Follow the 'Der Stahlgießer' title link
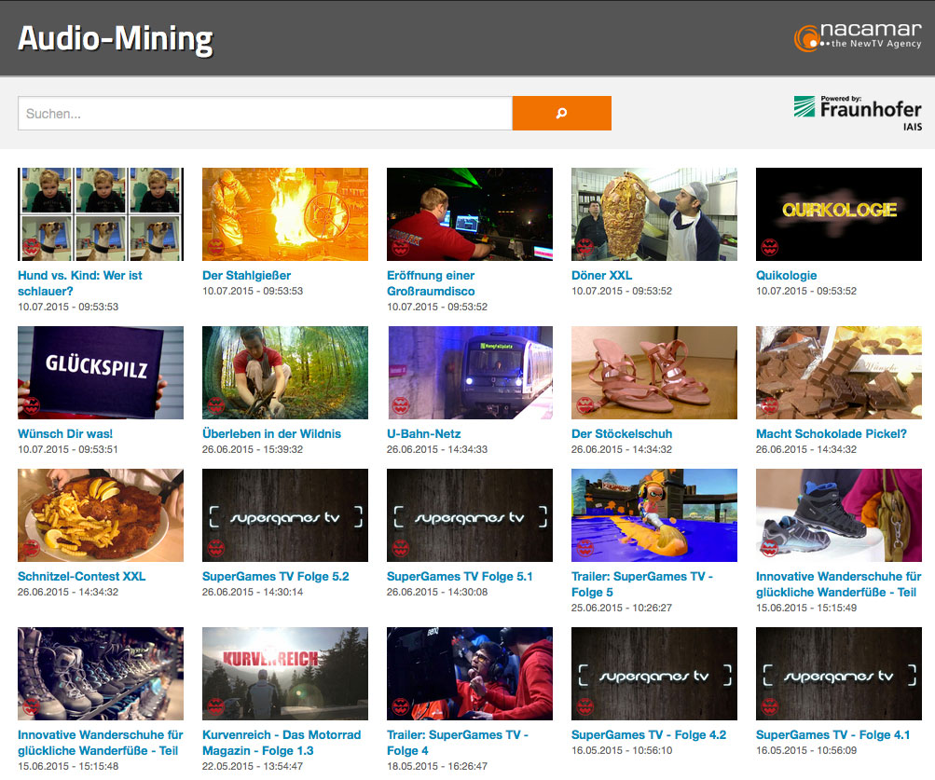Viewport: 935px width, 780px height. point(246,276)
